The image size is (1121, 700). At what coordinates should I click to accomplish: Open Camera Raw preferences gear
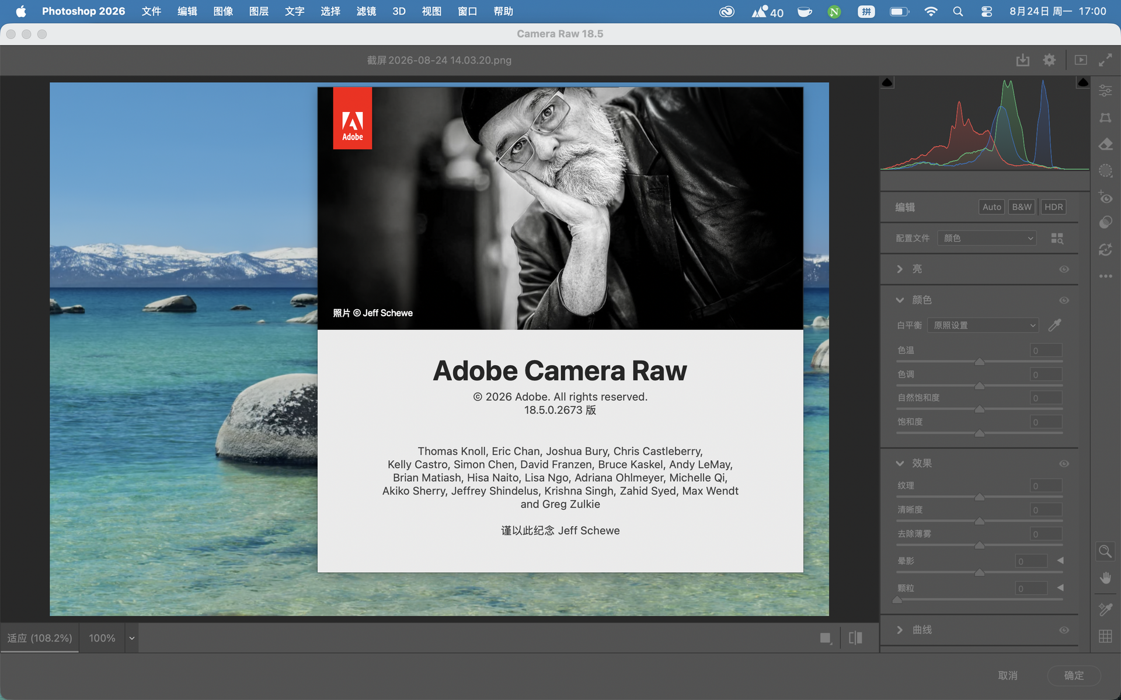pos(1049,60)
